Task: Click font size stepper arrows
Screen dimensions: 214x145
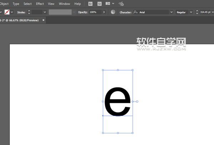Action: (197, 12)
